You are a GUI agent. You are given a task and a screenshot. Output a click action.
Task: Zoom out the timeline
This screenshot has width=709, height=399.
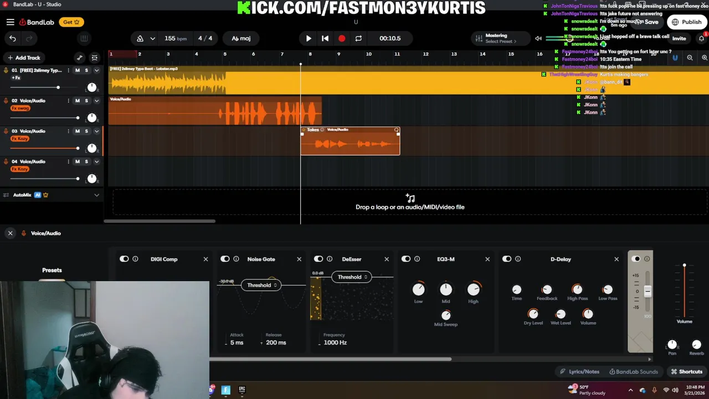coord(690,58)
